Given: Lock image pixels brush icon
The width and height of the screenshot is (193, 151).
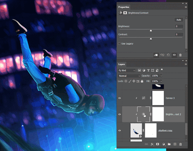Looking at the screenshot, I should (130, 81).
